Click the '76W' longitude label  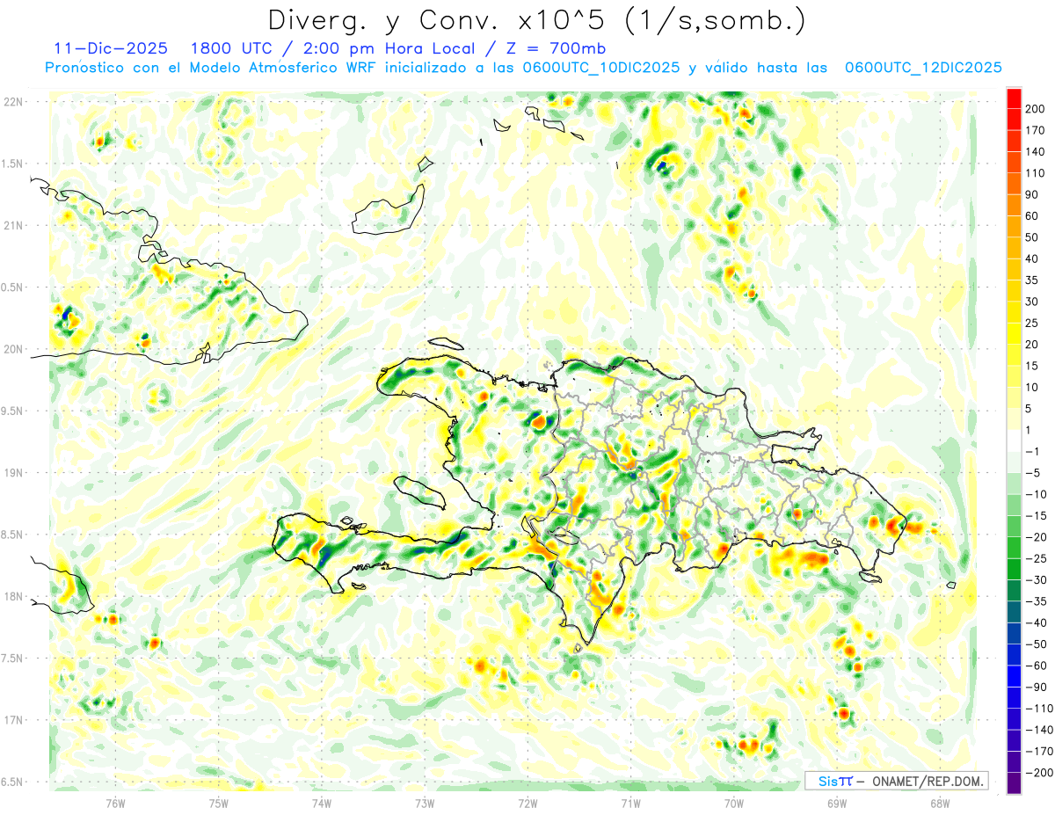115,803
